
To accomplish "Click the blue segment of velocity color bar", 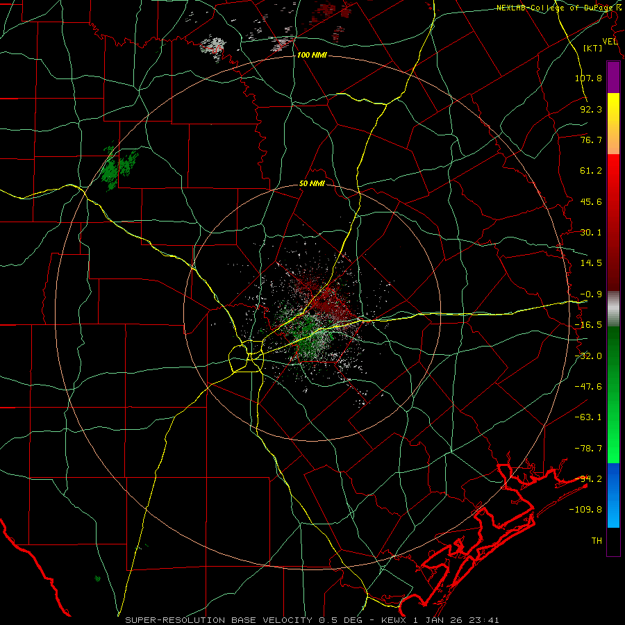I will 613,495.
